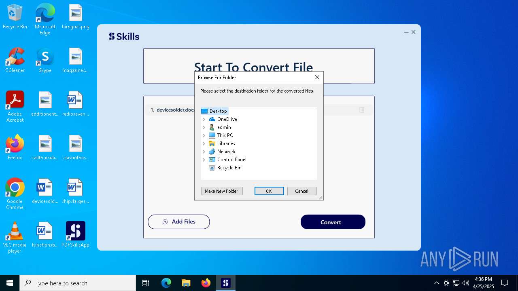
Task: Click the tray meet-now icon
Action: pos(446,283)
